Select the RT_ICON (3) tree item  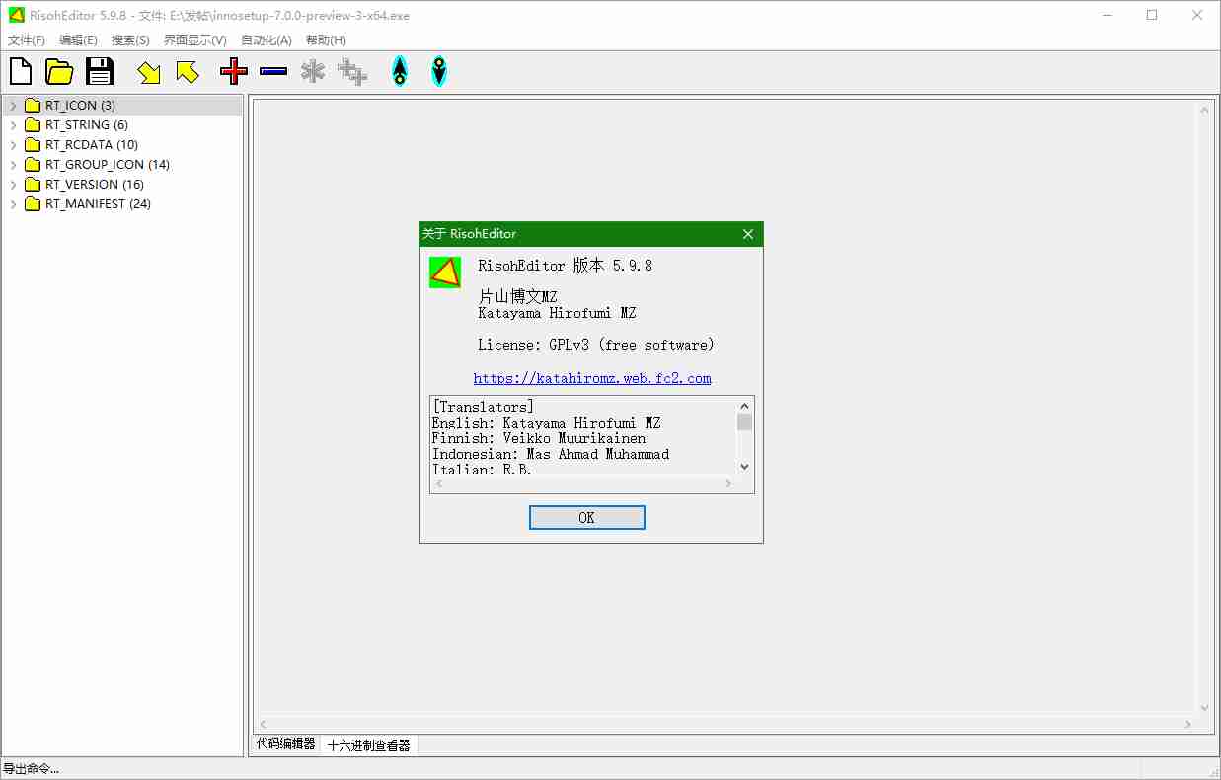[80, 105]
